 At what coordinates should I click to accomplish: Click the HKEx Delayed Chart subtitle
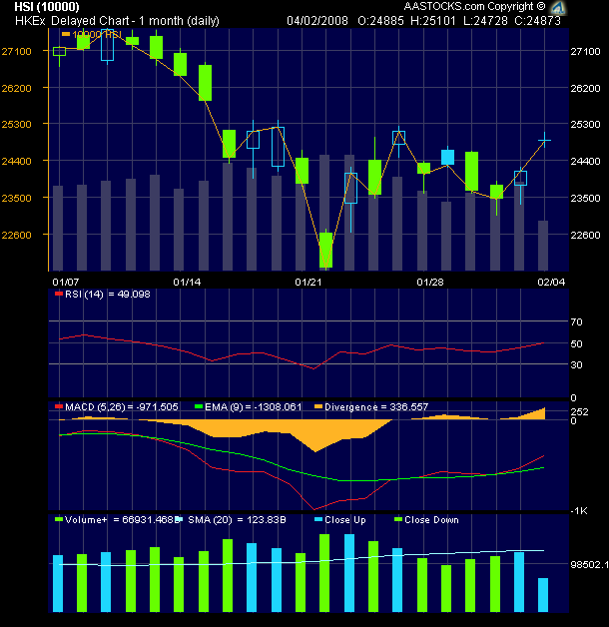(117, 20)
